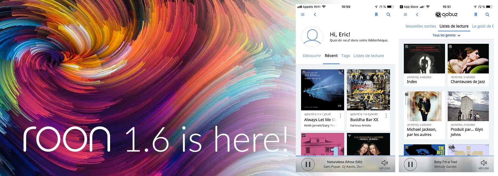The width and height of the screenshot is (498, 176).
Task: Click progress bar above Baby I'm a Fool
Action: (x=446, y=156)
